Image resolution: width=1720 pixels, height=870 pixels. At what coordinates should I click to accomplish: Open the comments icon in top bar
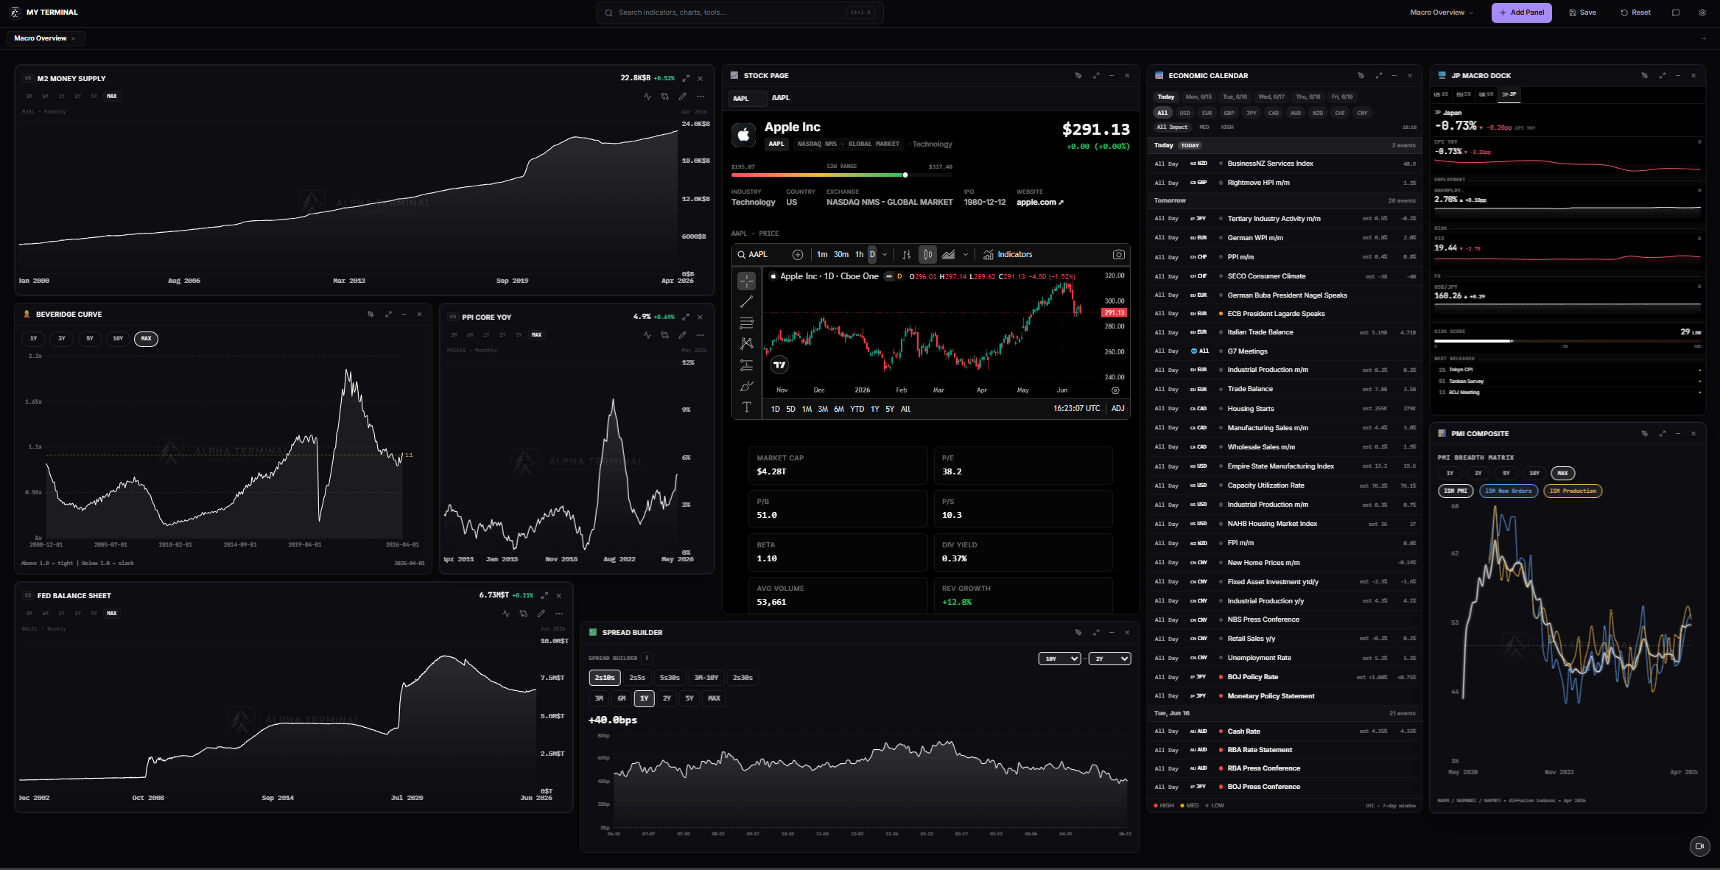point(1676,13)
